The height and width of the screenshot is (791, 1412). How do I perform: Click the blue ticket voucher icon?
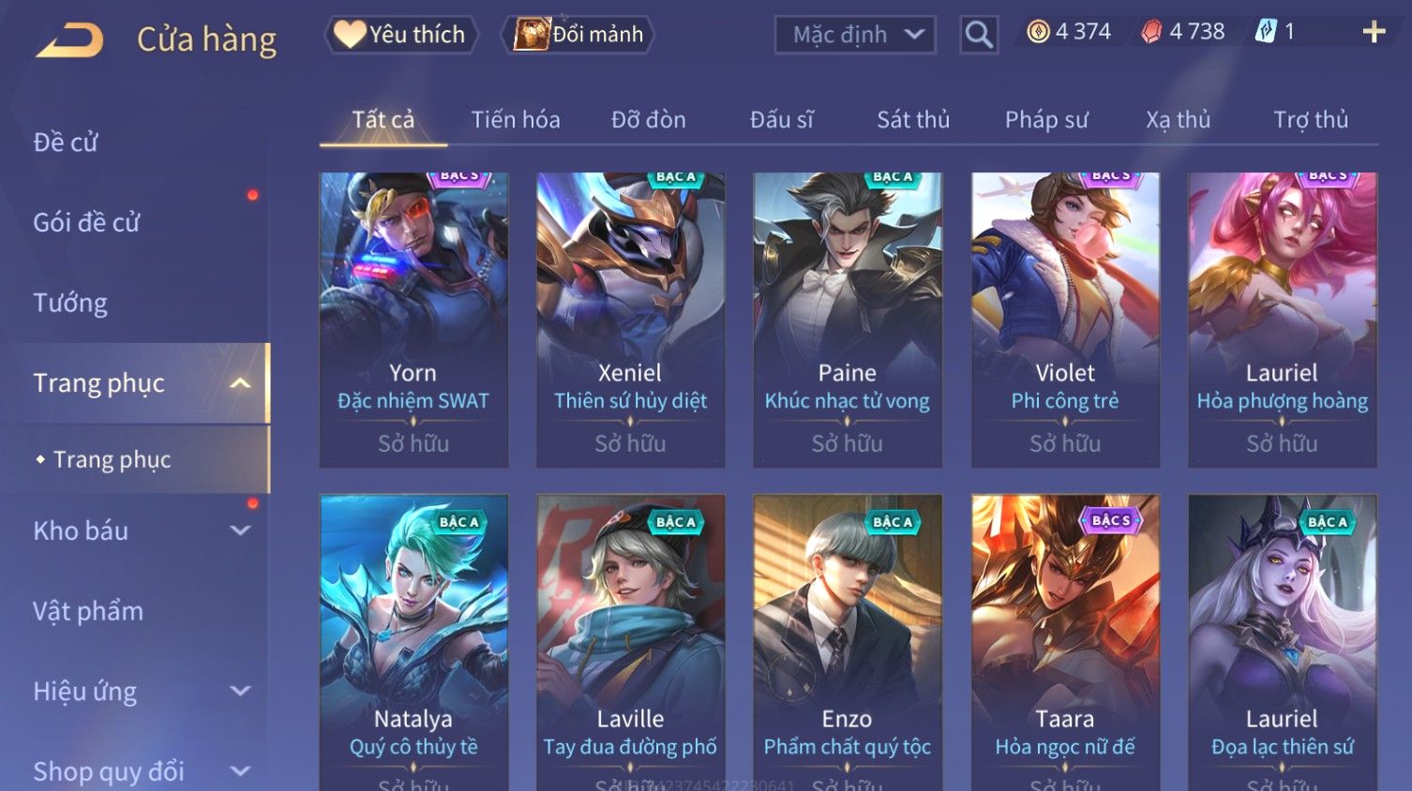[1266, 32]
